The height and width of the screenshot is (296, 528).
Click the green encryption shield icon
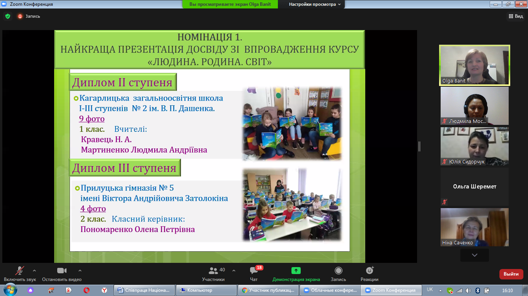7,16
